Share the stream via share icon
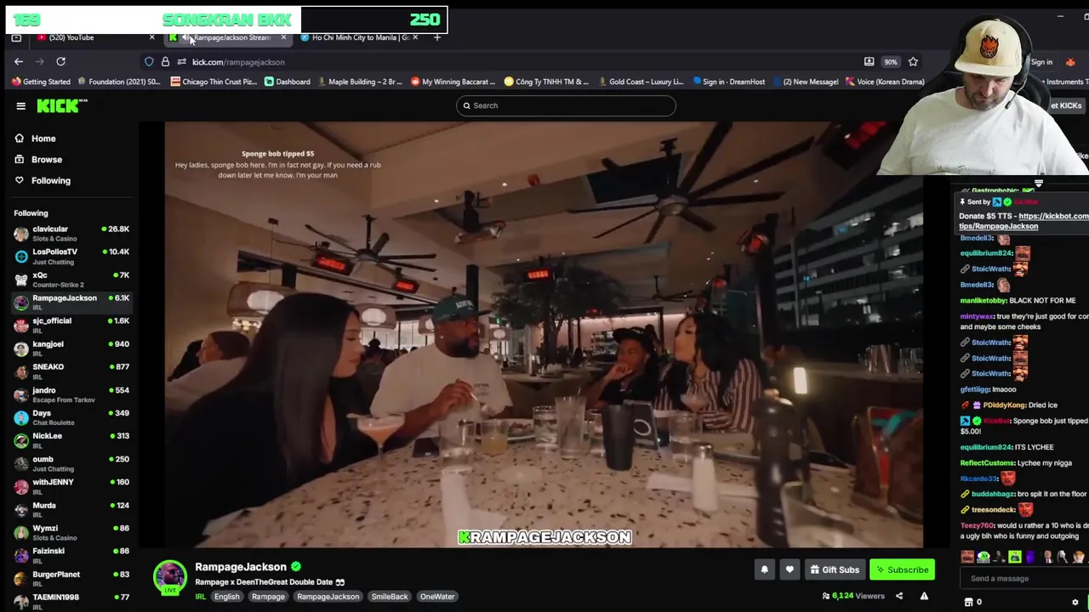This screenshot has height=612, width=1089. (x=898, y=596)
